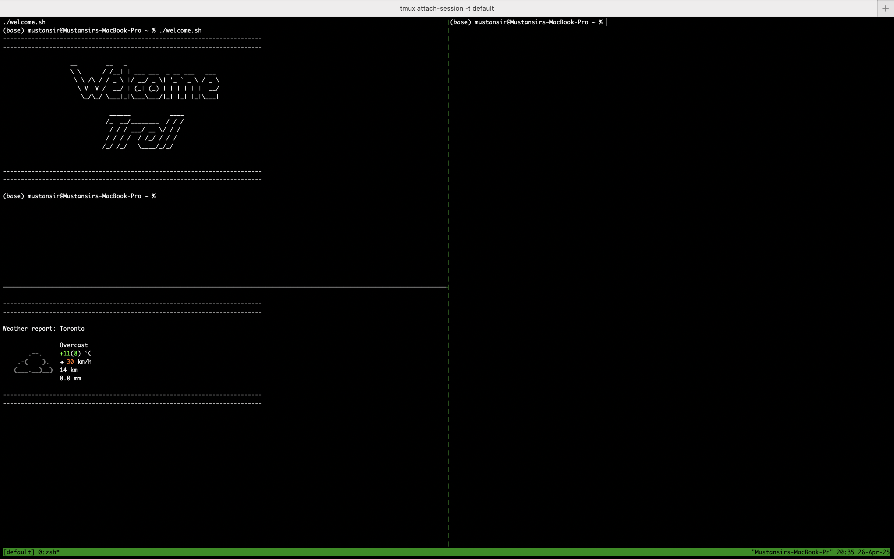Click the overcast cloud ASCII icon
The image size is (894, 559).
click(x=33, y=363)
